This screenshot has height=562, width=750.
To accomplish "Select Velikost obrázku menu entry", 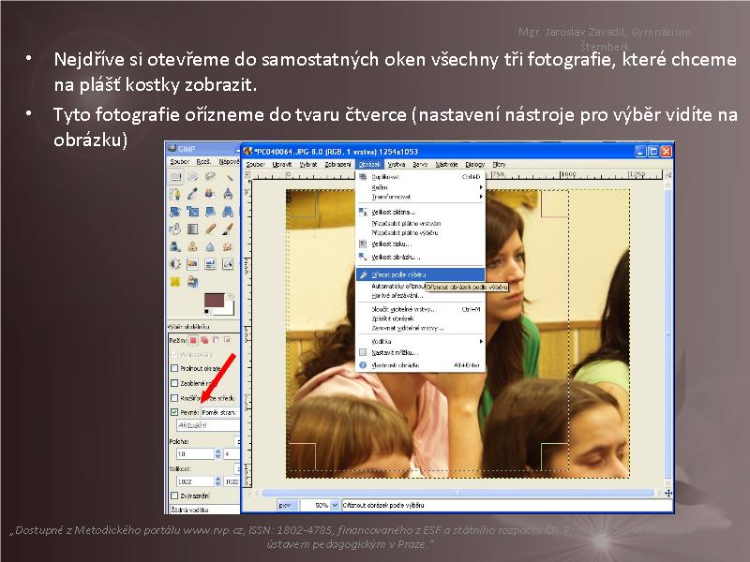I will (421, 257).
